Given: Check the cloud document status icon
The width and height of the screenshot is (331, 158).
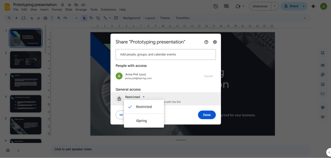Looking at the screenshot, I should [x=83, y=5].
